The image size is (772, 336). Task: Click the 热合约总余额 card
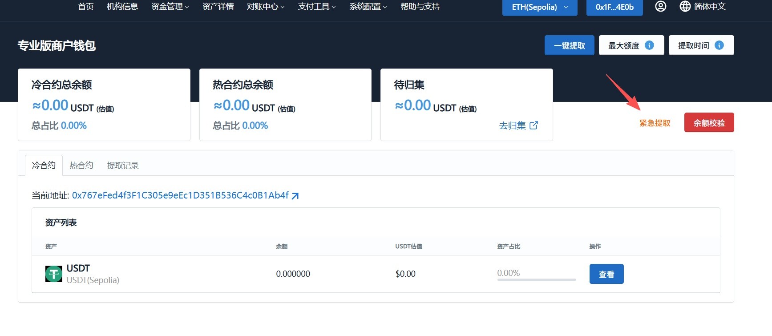click(x=285, y=105)
